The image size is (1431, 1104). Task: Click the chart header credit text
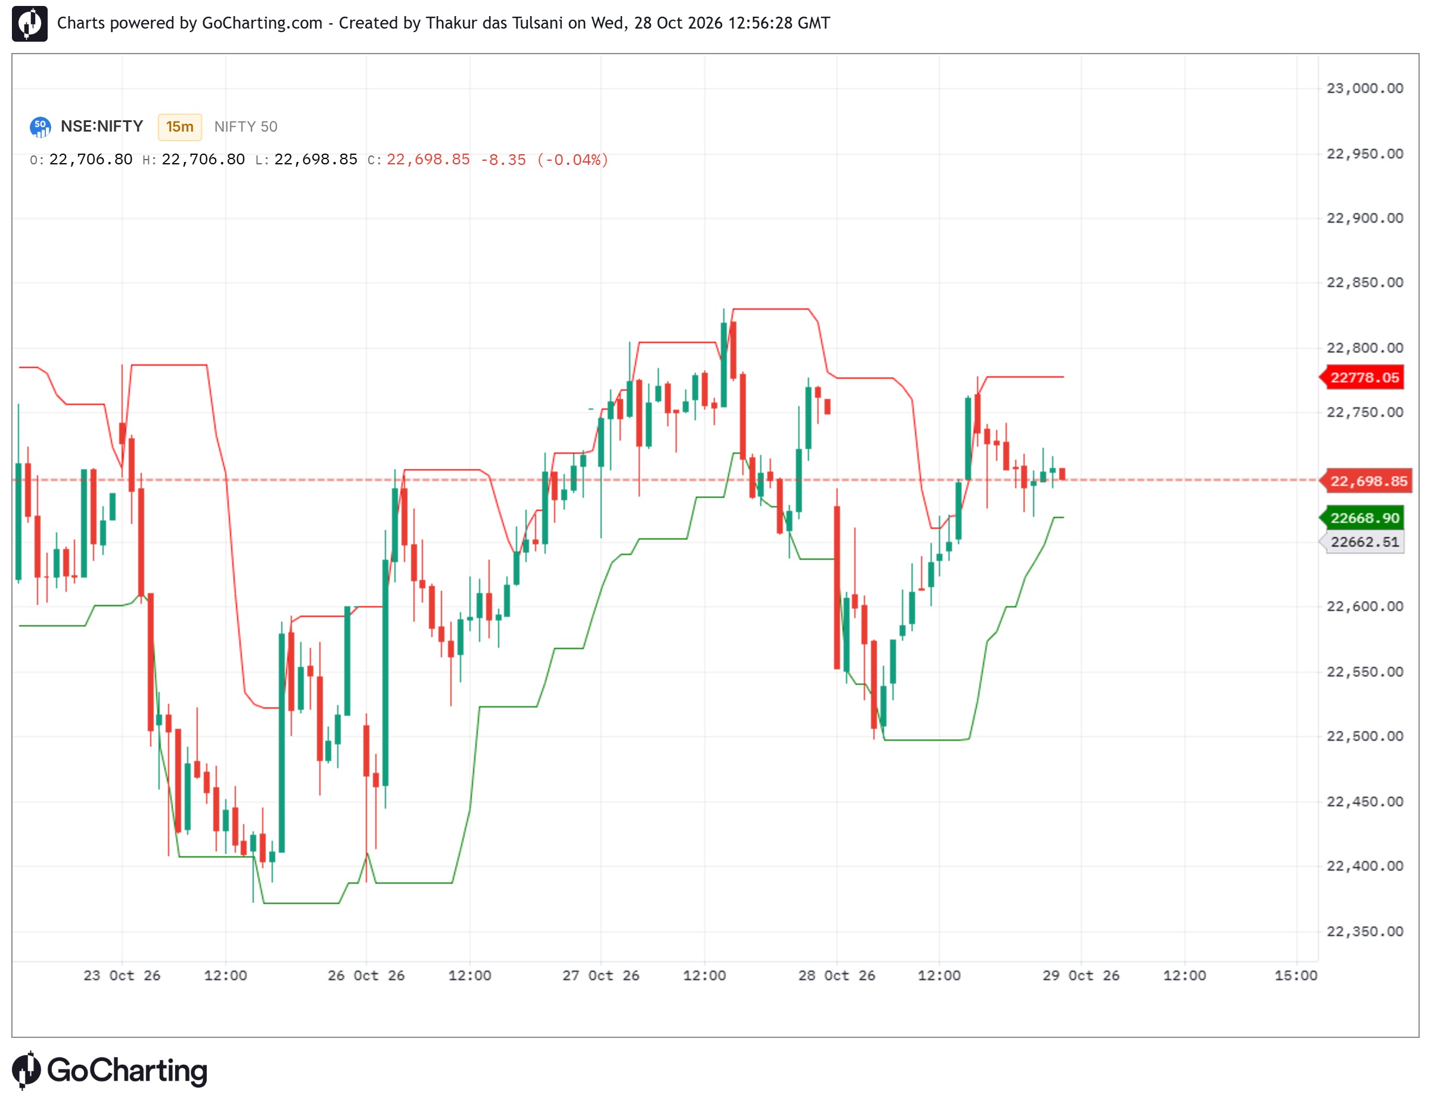pos(444,24)
